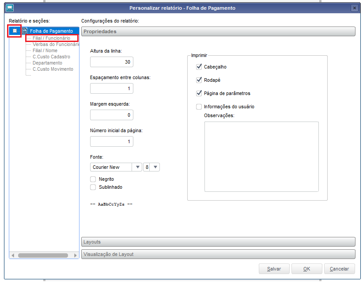Click the Cancelar button
This screenshot has width=363, height=282.
click(x=340, y=269)
